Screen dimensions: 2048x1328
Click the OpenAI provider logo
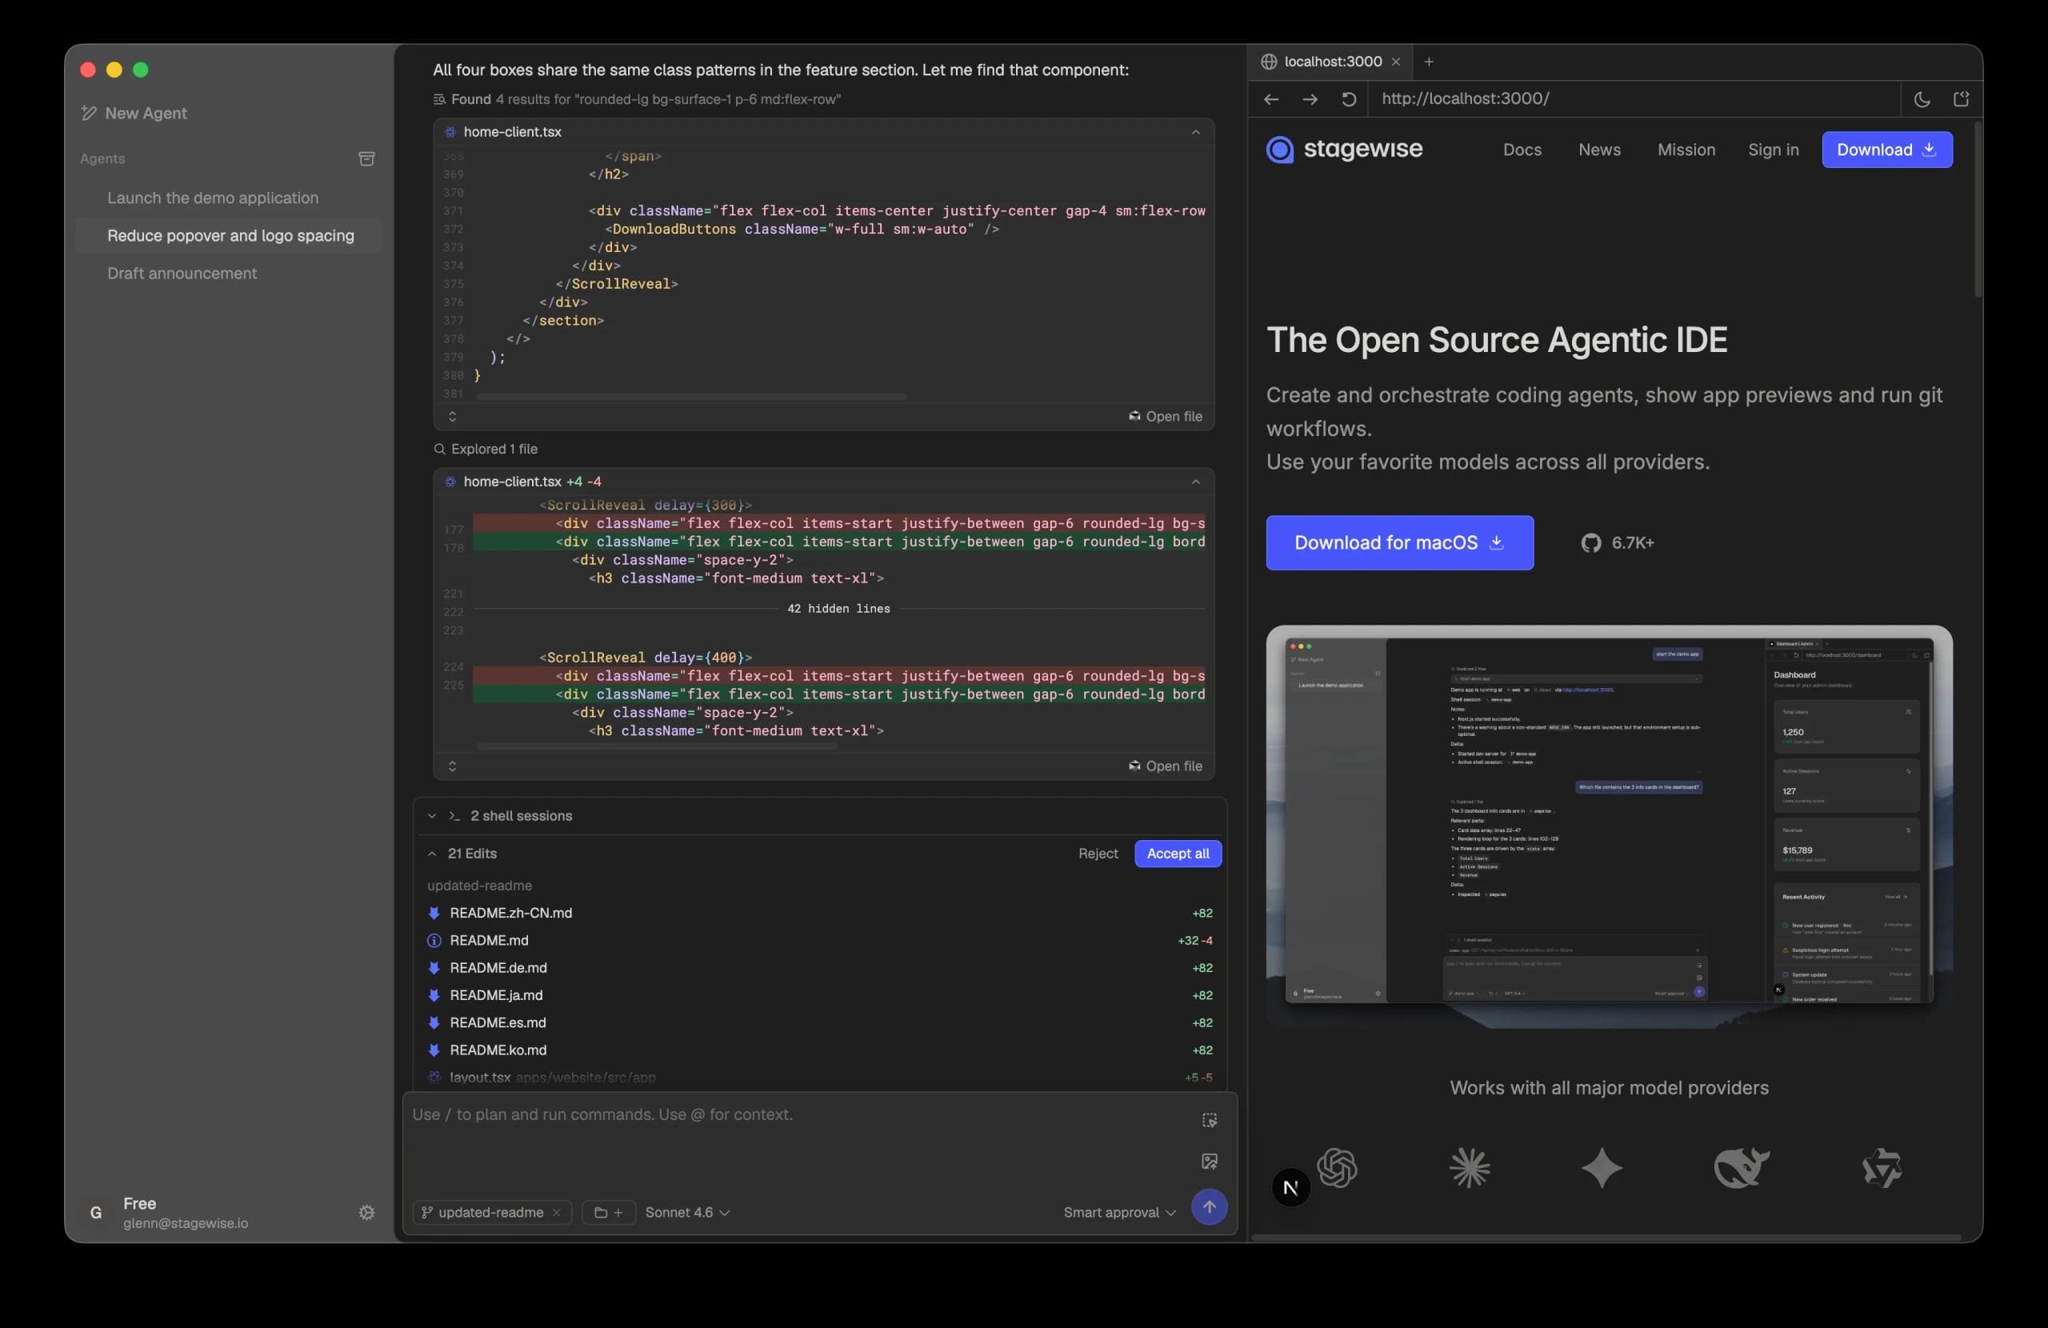point(1336,1168)
